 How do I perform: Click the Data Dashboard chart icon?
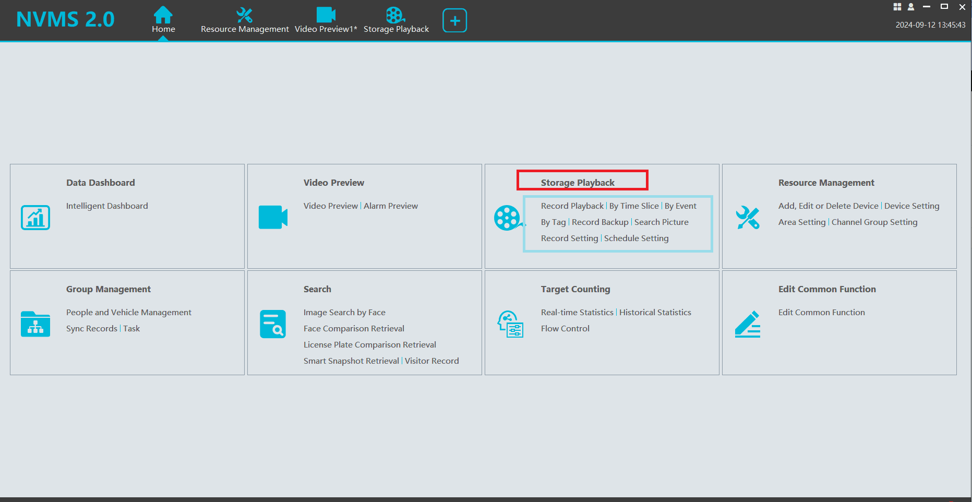click(x=34, y=218)
